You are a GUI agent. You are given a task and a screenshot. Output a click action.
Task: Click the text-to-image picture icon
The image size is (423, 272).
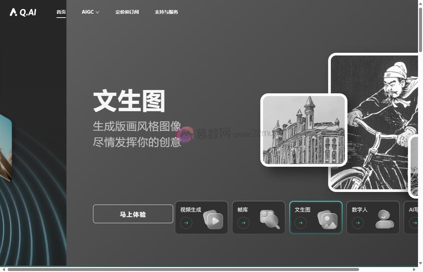(x=328, y=220)
